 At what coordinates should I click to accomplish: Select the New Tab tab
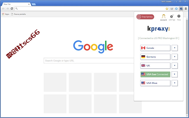(x=16, y=4)
